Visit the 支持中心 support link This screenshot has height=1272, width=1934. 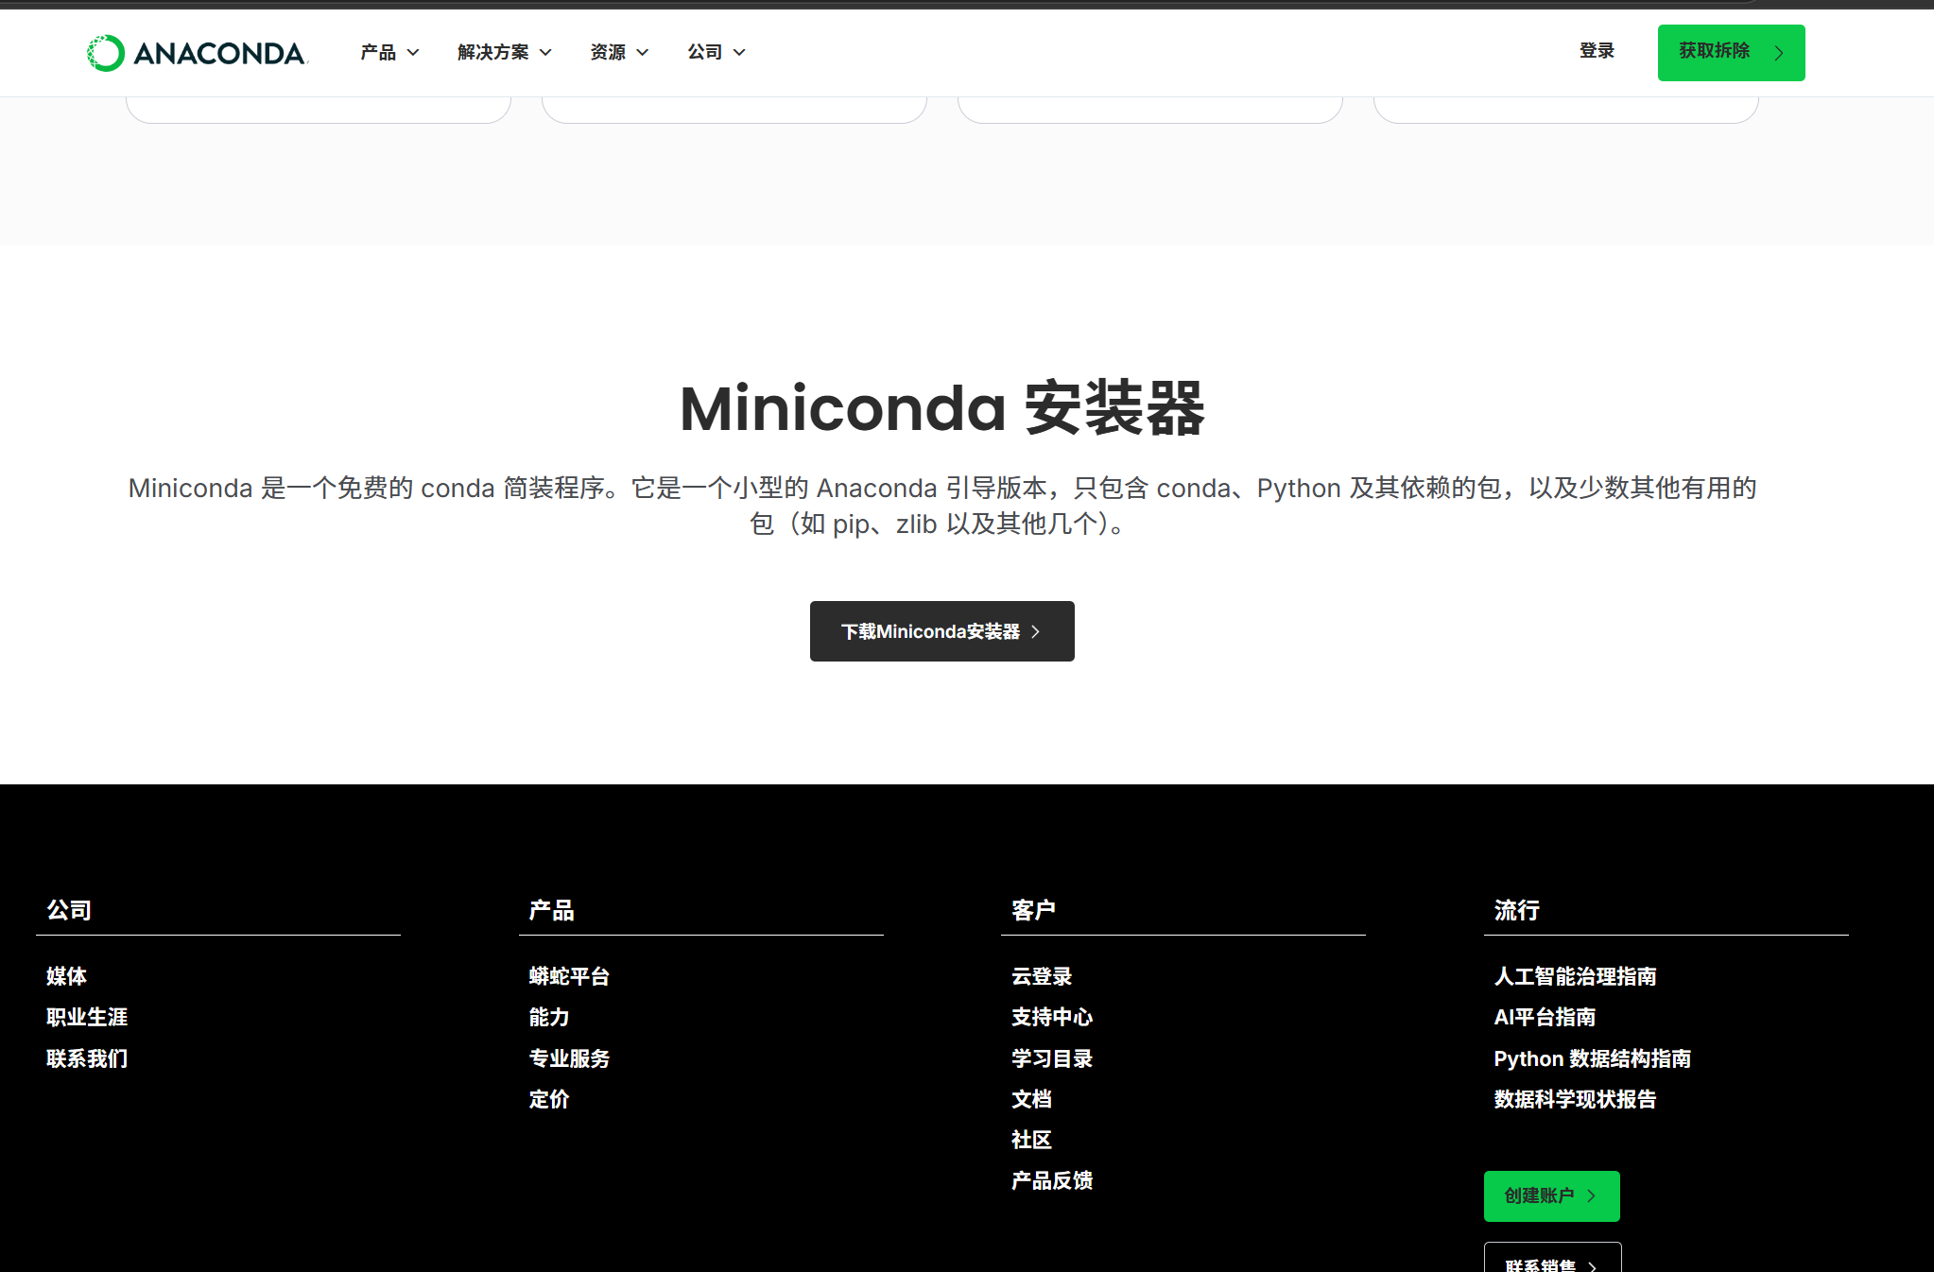pyautogui.click(x=1051, y=1017)
